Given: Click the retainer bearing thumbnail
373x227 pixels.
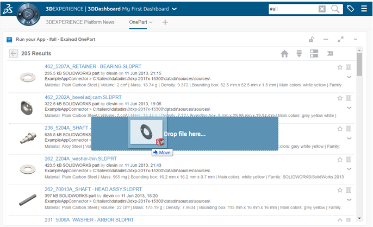Looking at the screenshot, I should coord(28,77).
